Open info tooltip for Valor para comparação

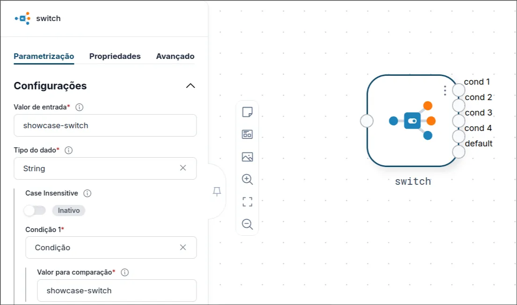tap(124, 272)
